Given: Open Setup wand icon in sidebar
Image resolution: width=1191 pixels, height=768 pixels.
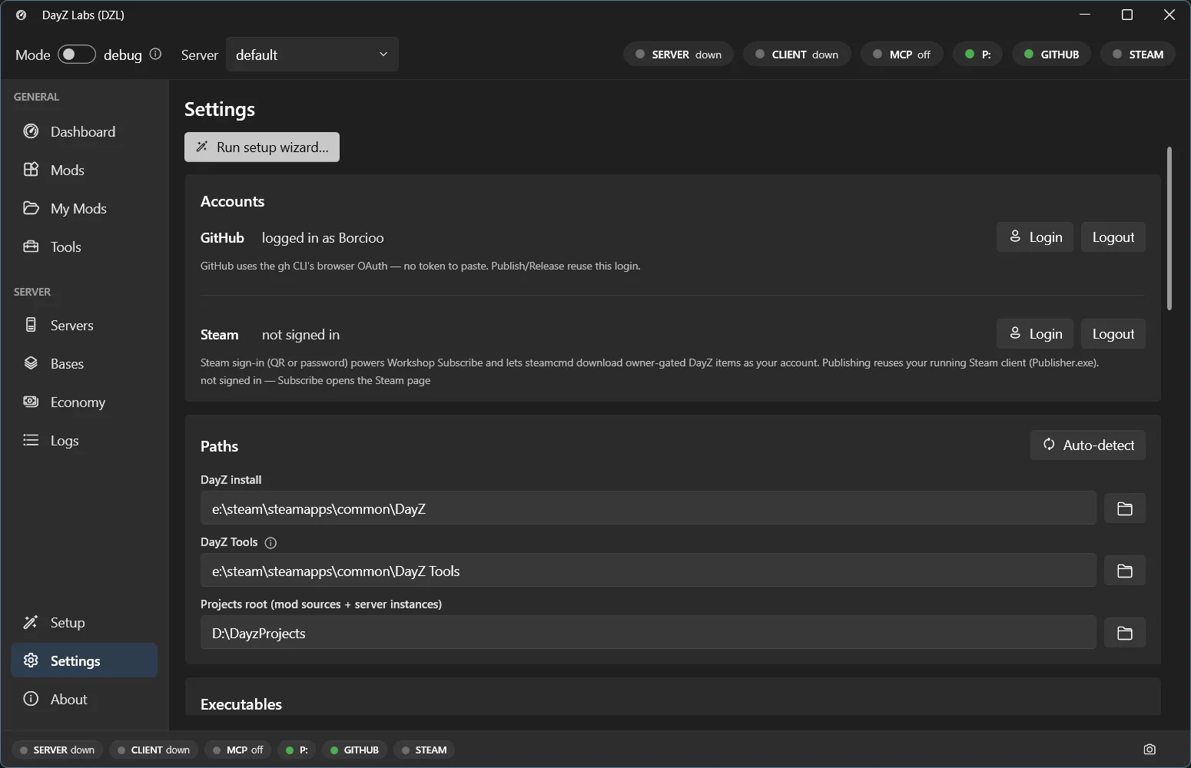Looking at the screenshot, I should [x=31, y=622].
